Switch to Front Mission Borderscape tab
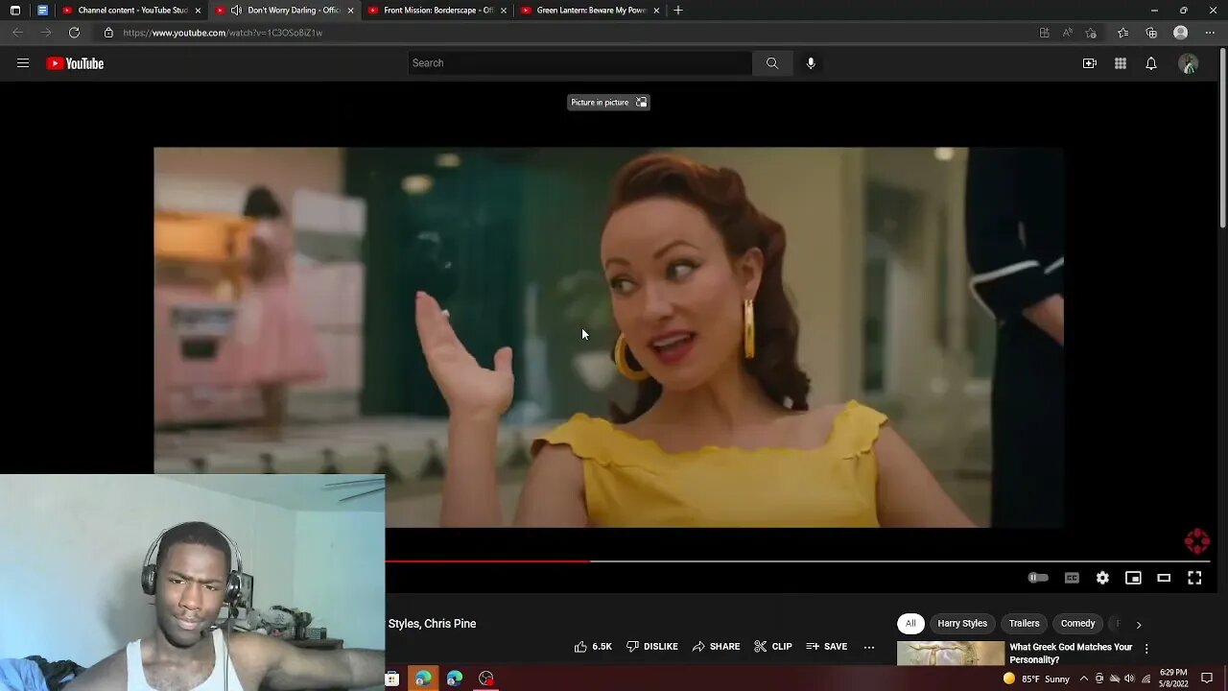The image size is (1228, 691). (x=437, y=11)
